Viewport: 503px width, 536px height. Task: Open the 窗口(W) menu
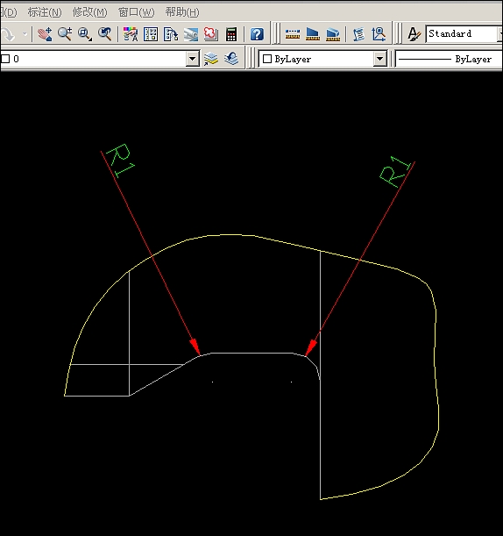click(136, 12)
